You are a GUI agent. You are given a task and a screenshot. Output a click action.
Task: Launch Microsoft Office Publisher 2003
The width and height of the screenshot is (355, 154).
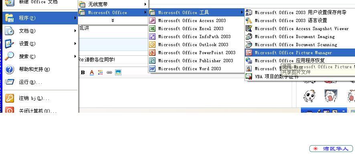click(x=196, y=61)
